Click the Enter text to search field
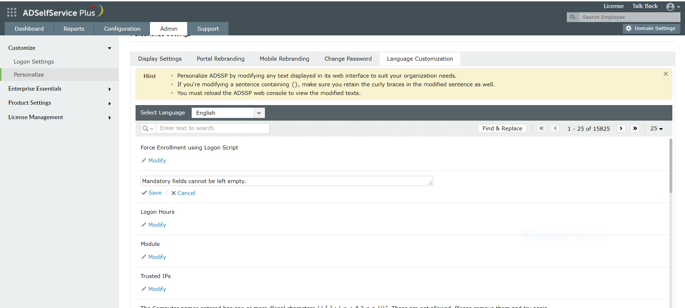 213,128
